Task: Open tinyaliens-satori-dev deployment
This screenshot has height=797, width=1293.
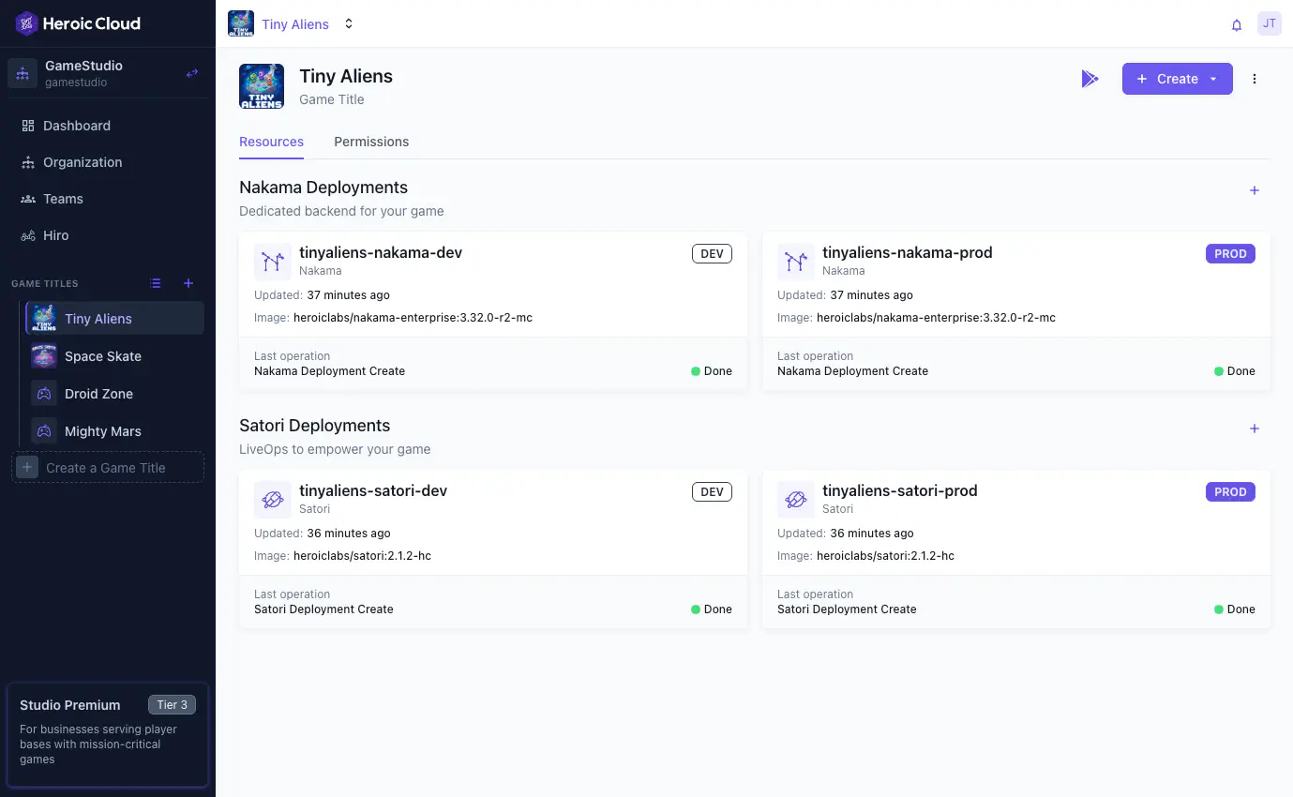Action: coord(373,490)
